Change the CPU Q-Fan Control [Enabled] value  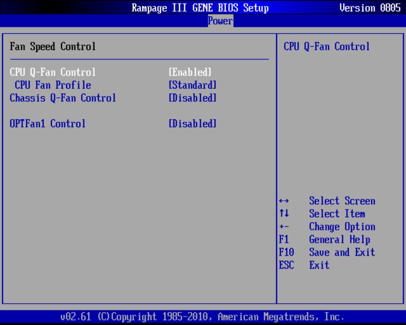(190, 72)
